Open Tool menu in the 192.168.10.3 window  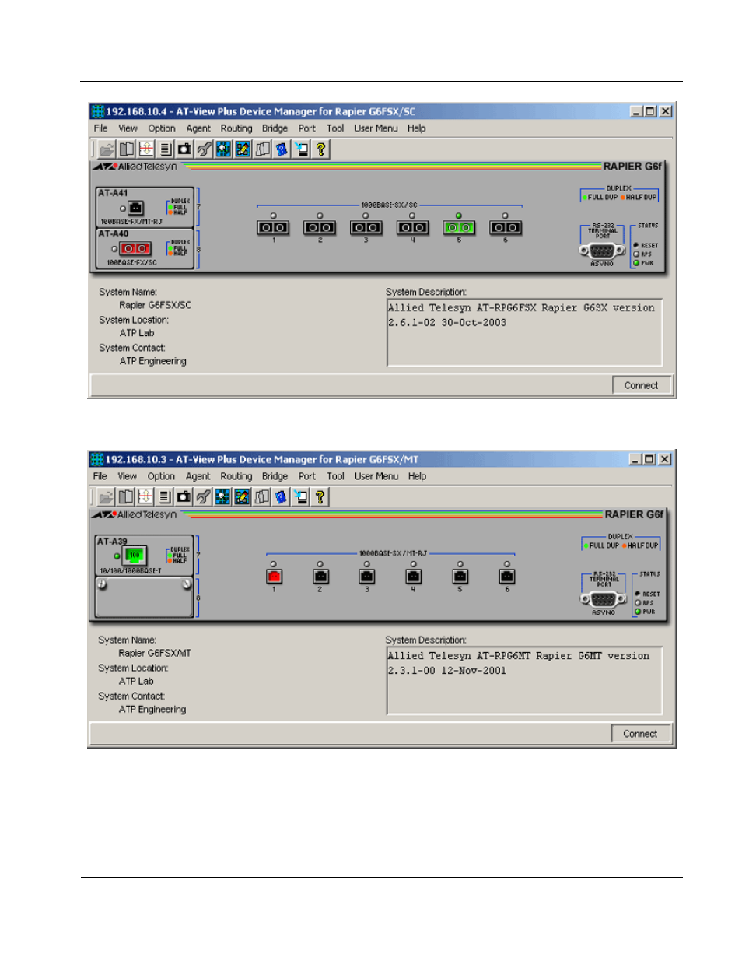click(335, 476)
